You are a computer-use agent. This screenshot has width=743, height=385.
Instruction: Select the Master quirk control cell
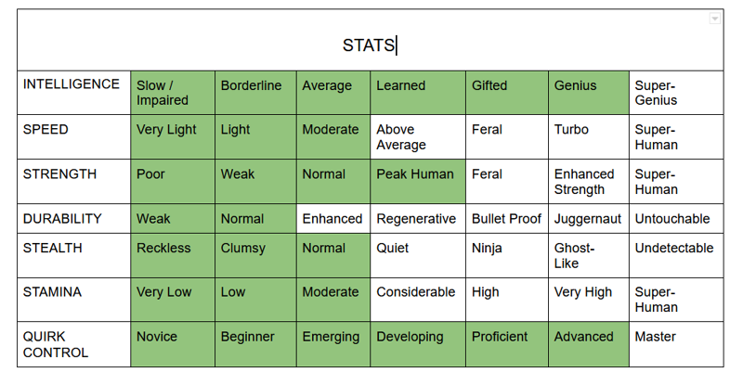675,344
